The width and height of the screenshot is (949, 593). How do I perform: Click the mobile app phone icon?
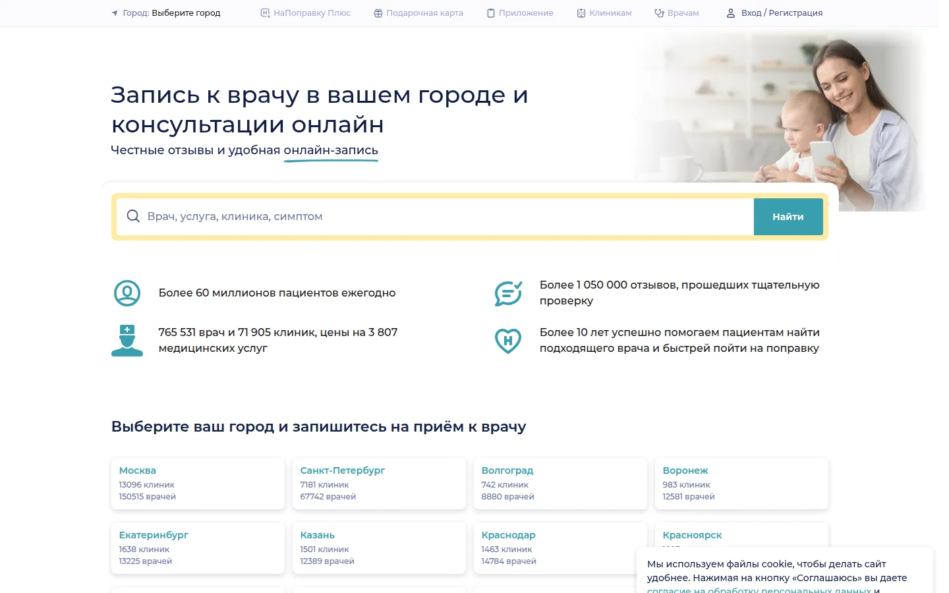click(x=491, y=13)
